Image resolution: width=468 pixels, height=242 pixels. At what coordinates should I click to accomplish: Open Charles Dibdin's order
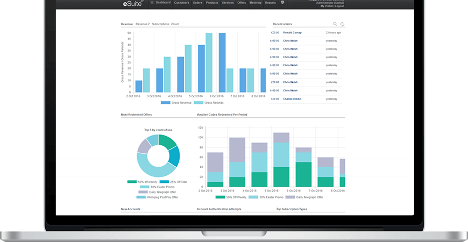(292, 99)
